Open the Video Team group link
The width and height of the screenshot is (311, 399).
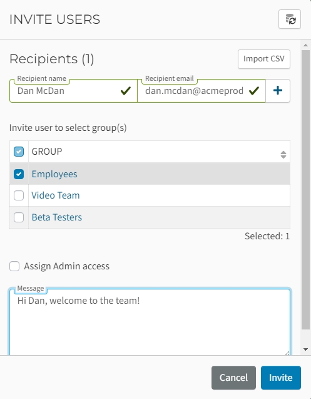[x=56, y=195]
